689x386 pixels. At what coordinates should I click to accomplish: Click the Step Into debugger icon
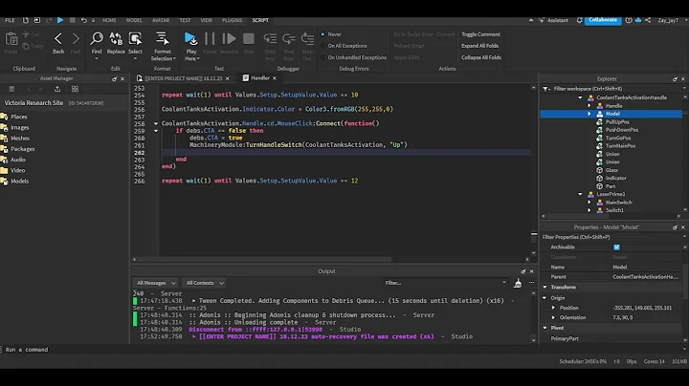[x=270, y=38]
